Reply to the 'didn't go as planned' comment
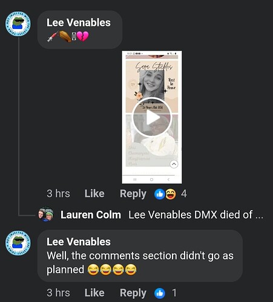 coord(133,293)
